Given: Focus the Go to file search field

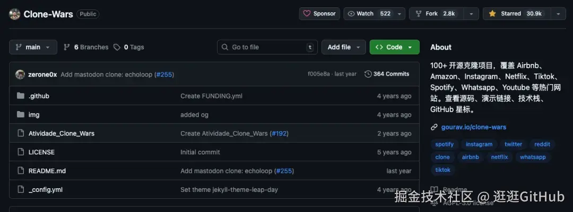Looking at the screenshot, I should (x=267, y=47).
